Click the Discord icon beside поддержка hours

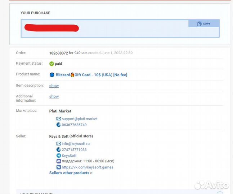coord(59,161)
